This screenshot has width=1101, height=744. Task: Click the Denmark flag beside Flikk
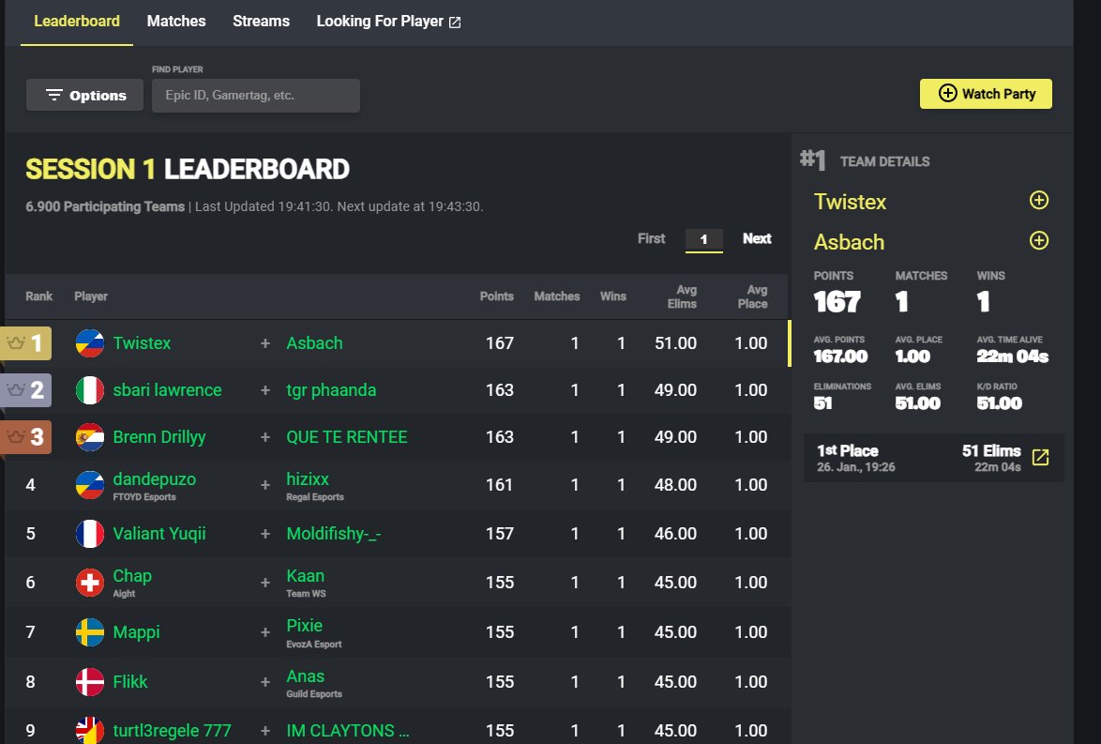(90, 681)
